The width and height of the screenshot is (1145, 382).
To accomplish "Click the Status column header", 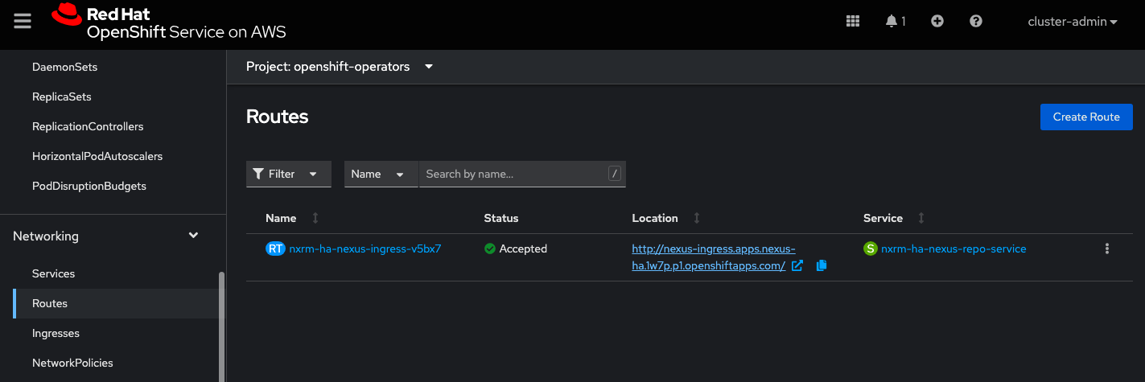I will point(501,219).
